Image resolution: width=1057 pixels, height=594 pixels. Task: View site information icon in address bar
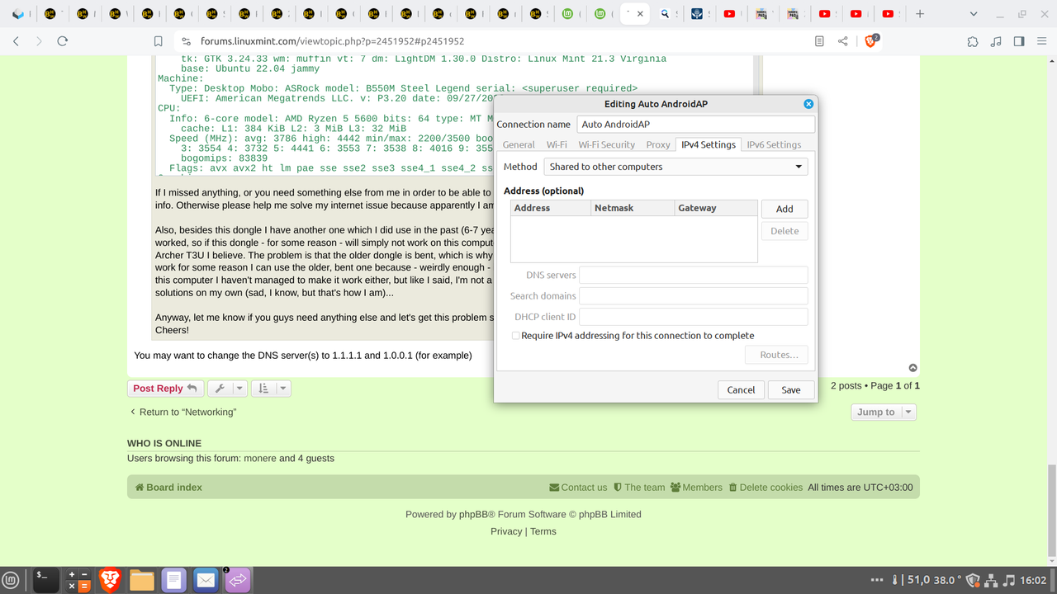[186, 41]
